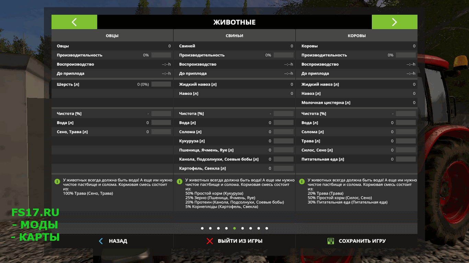Screen dimensions: 469x263
Task: Click sheep Производительность progress bar
Action: pyautogui.click(x=161, y=55)
